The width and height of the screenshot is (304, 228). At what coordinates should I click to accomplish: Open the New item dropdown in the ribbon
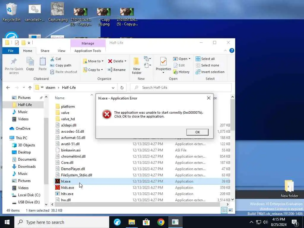[x=147, y=58]
